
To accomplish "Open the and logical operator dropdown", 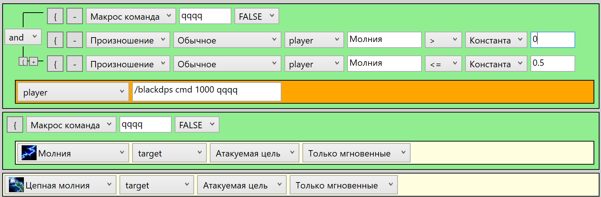I will pos(23,37).
